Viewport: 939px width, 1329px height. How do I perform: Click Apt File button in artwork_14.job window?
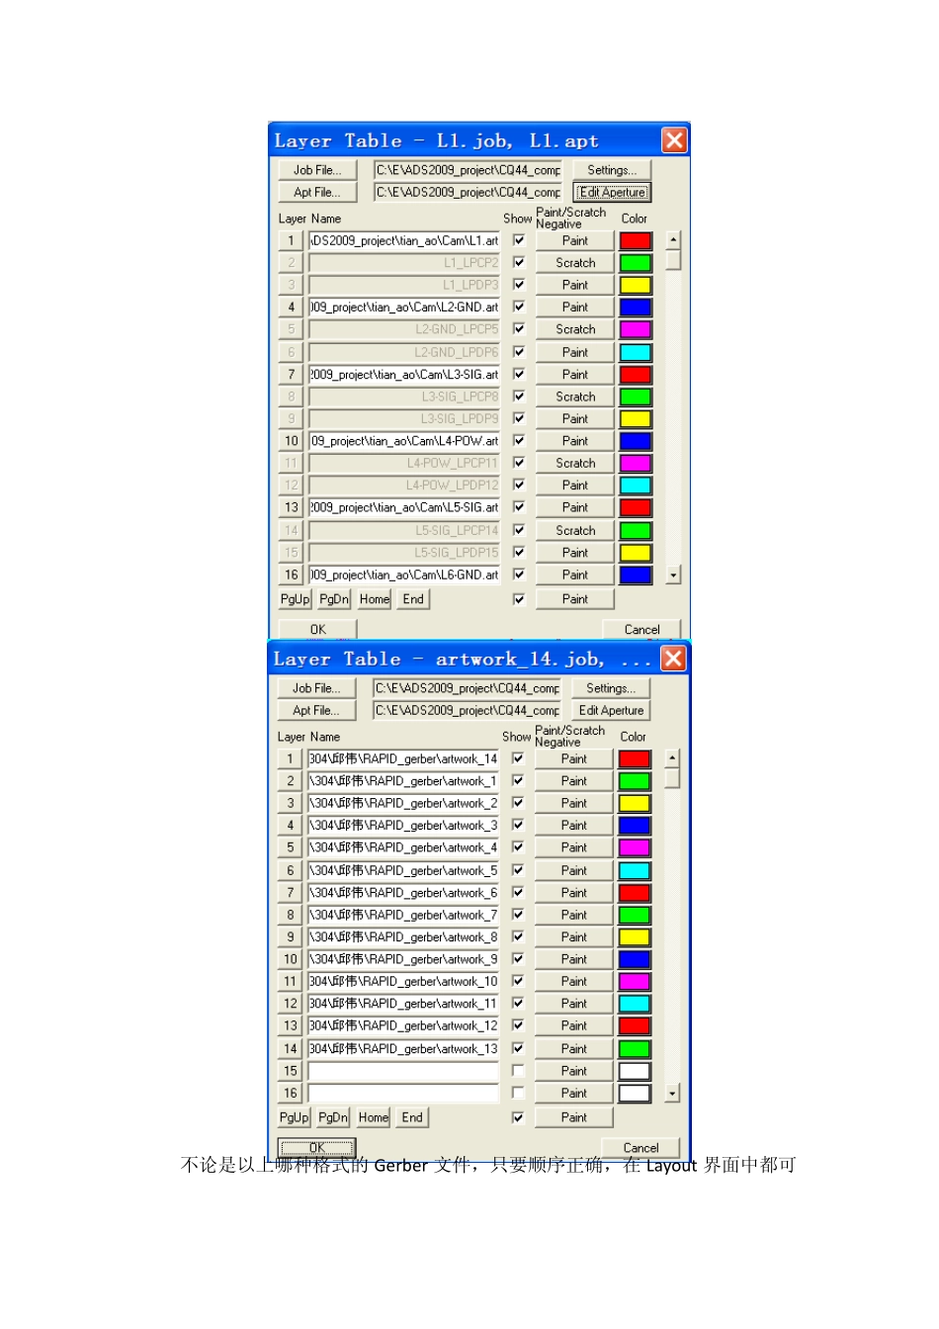click(x=316, y=710)
